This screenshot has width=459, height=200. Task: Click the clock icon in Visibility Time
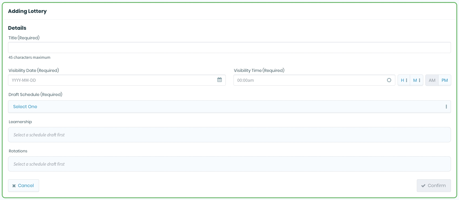pos(389,80)
